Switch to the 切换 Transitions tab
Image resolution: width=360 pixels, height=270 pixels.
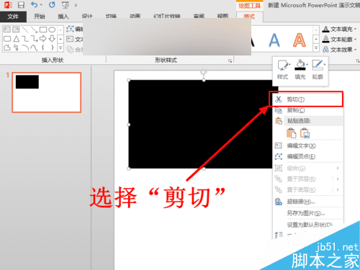click(x=111, y=17)
